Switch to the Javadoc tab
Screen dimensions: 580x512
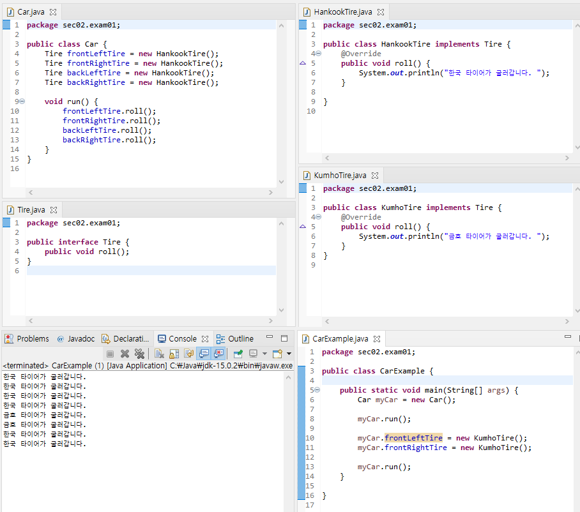[76, 338]
